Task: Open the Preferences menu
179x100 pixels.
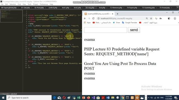Action: (x=44, y=4)
